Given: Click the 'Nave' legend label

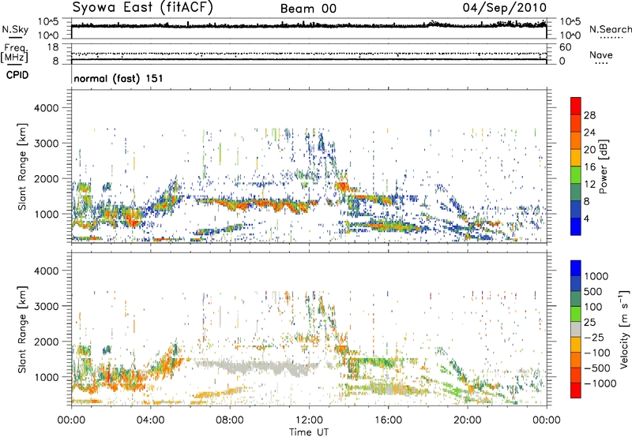Looking at the screenshot, I should pyautogui.click(x=601, y=54).
